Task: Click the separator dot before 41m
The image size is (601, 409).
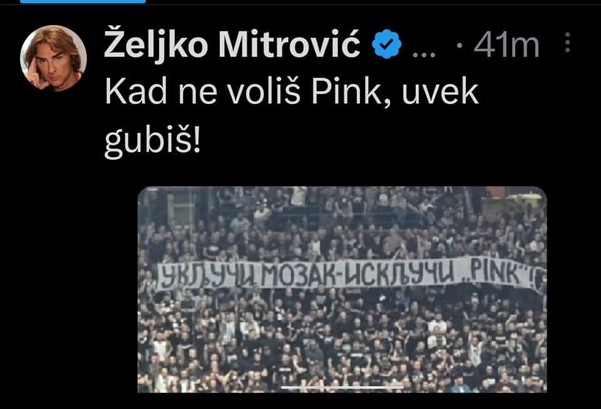Action: [460, 46]
